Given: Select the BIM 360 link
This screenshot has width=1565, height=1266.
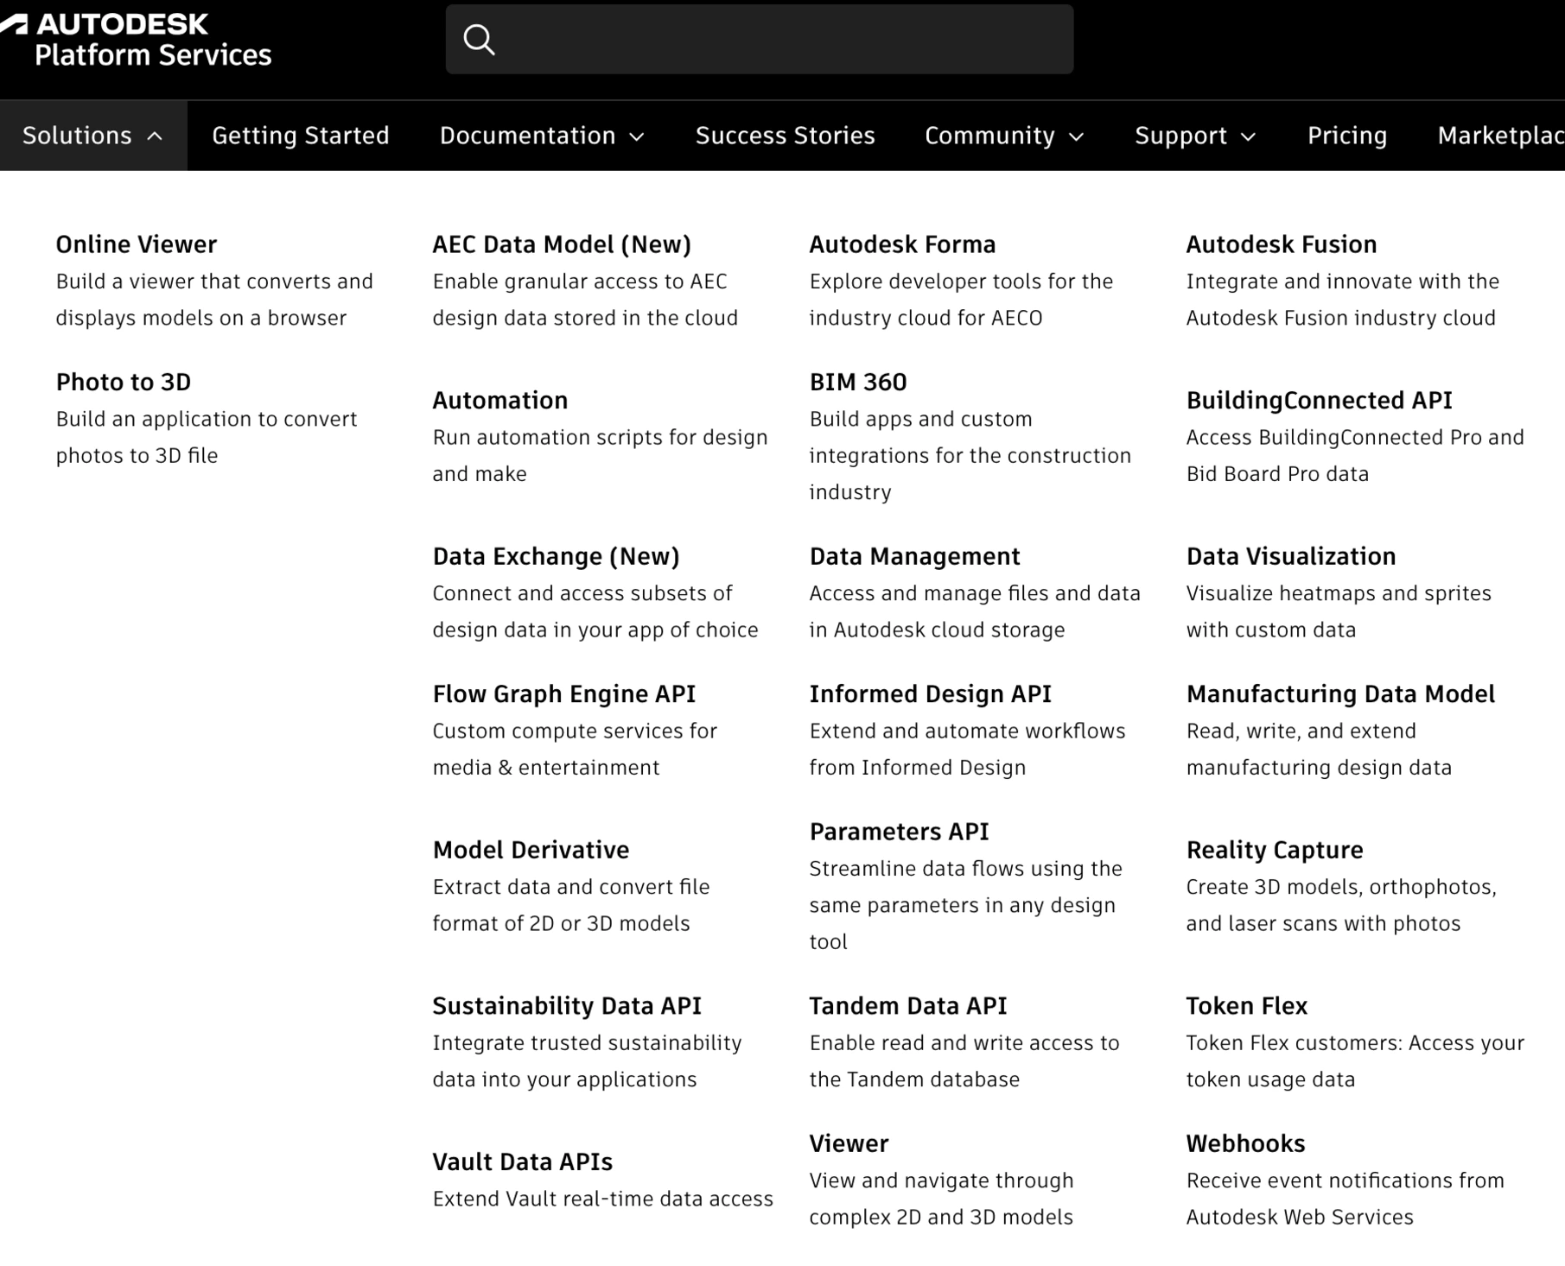Looking at the screenshot, I should click(x=858, y=382).
